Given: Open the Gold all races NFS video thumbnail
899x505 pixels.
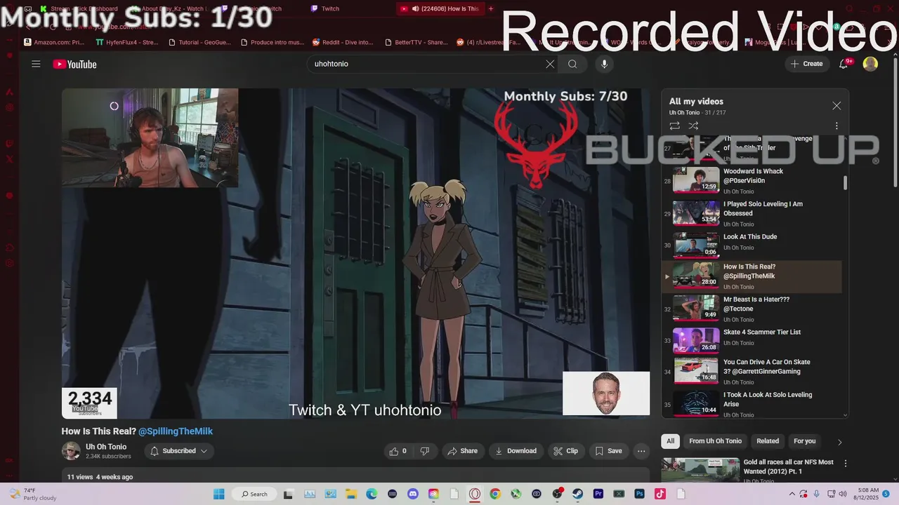Looking at the screenshot, I should coord(700,470).
